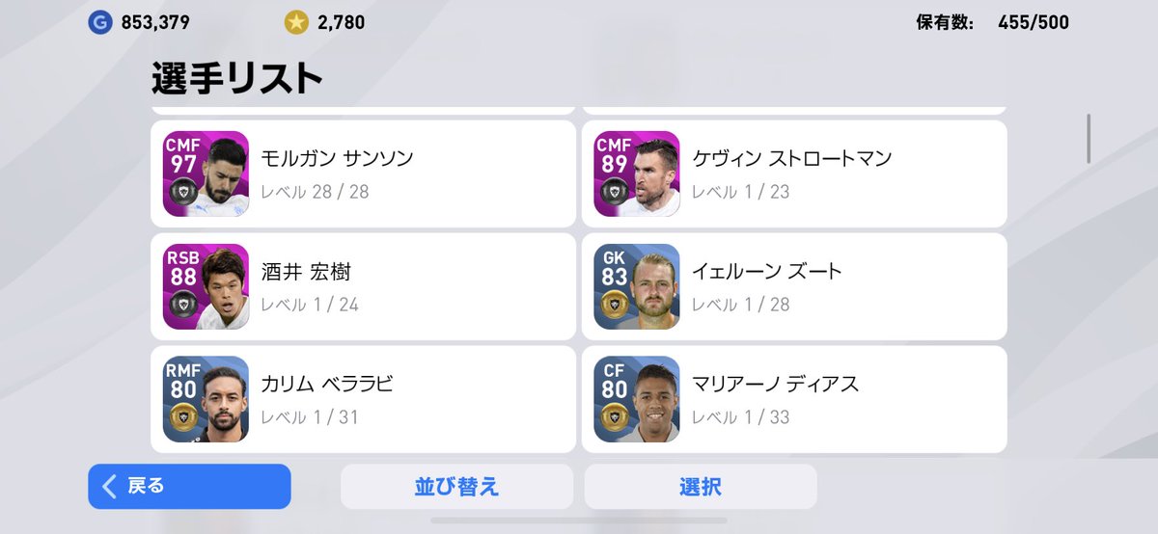Viewport: 1158px width, 534px height.
Task: Tap the gold star myClub coin icon
Action: click(x=296, y=22)
